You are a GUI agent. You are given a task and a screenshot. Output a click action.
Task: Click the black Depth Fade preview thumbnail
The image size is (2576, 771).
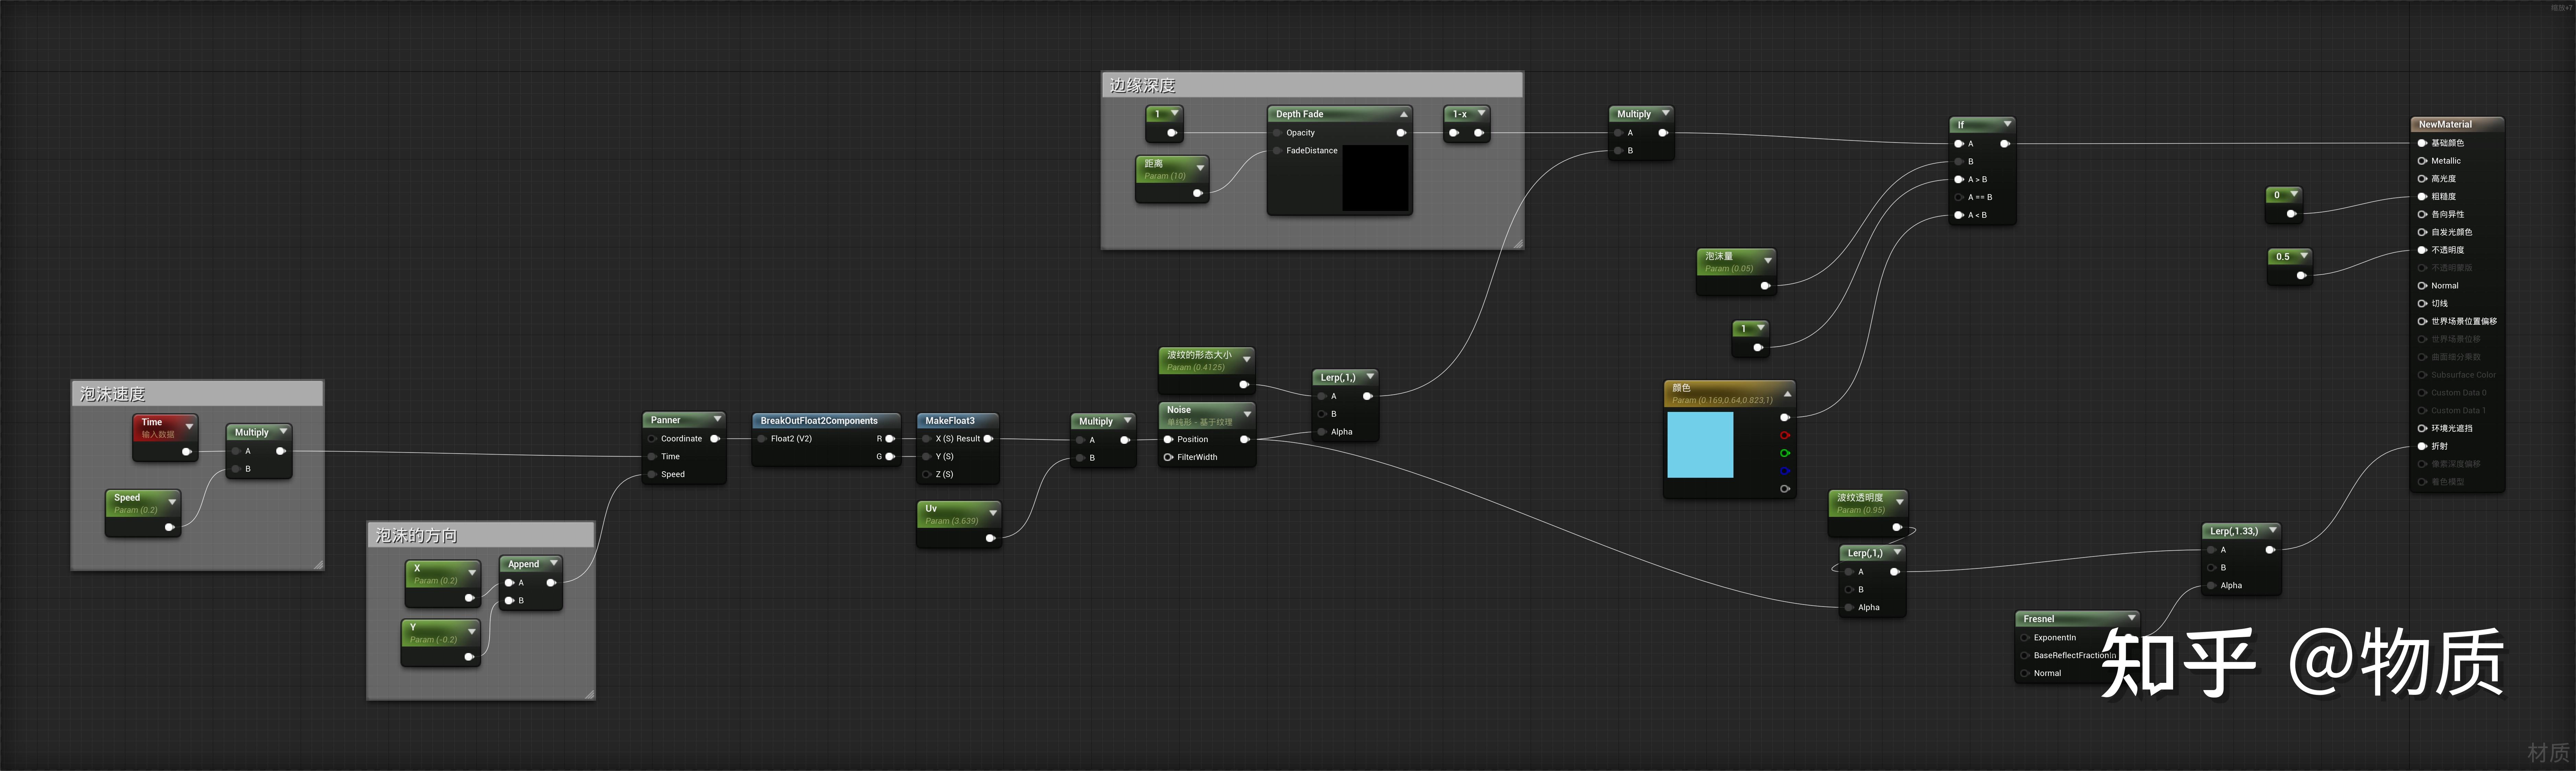(x=1375, y=178)
